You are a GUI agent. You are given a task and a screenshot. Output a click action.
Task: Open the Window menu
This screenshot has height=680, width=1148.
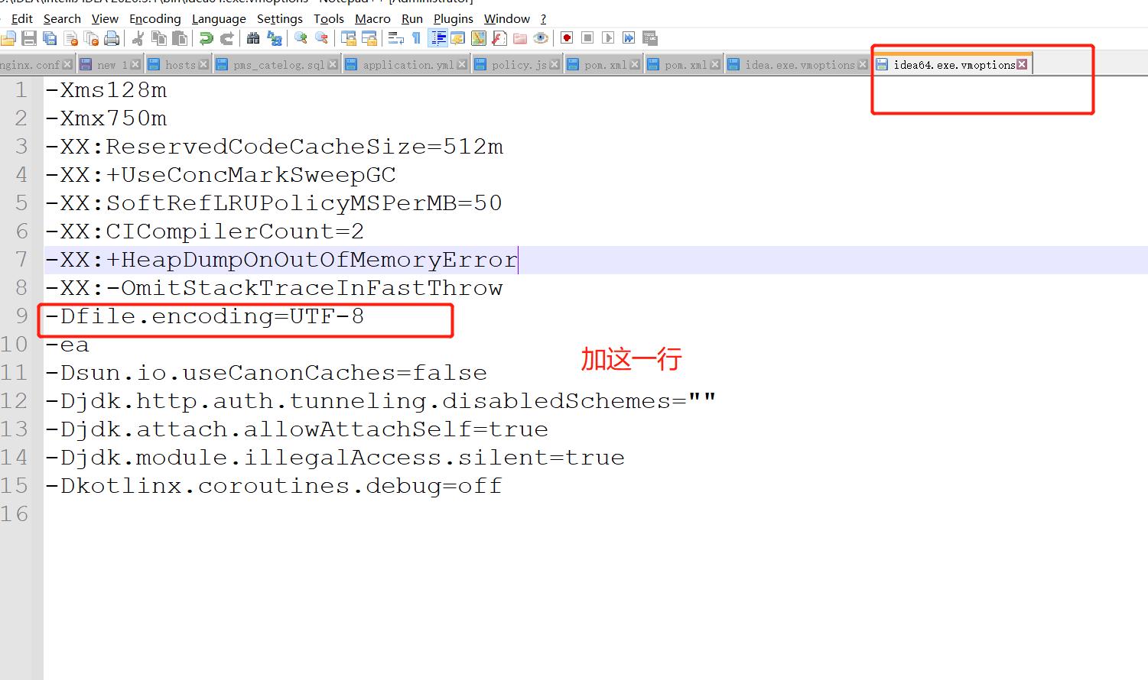pyautogui.click(x=507, y=18)
